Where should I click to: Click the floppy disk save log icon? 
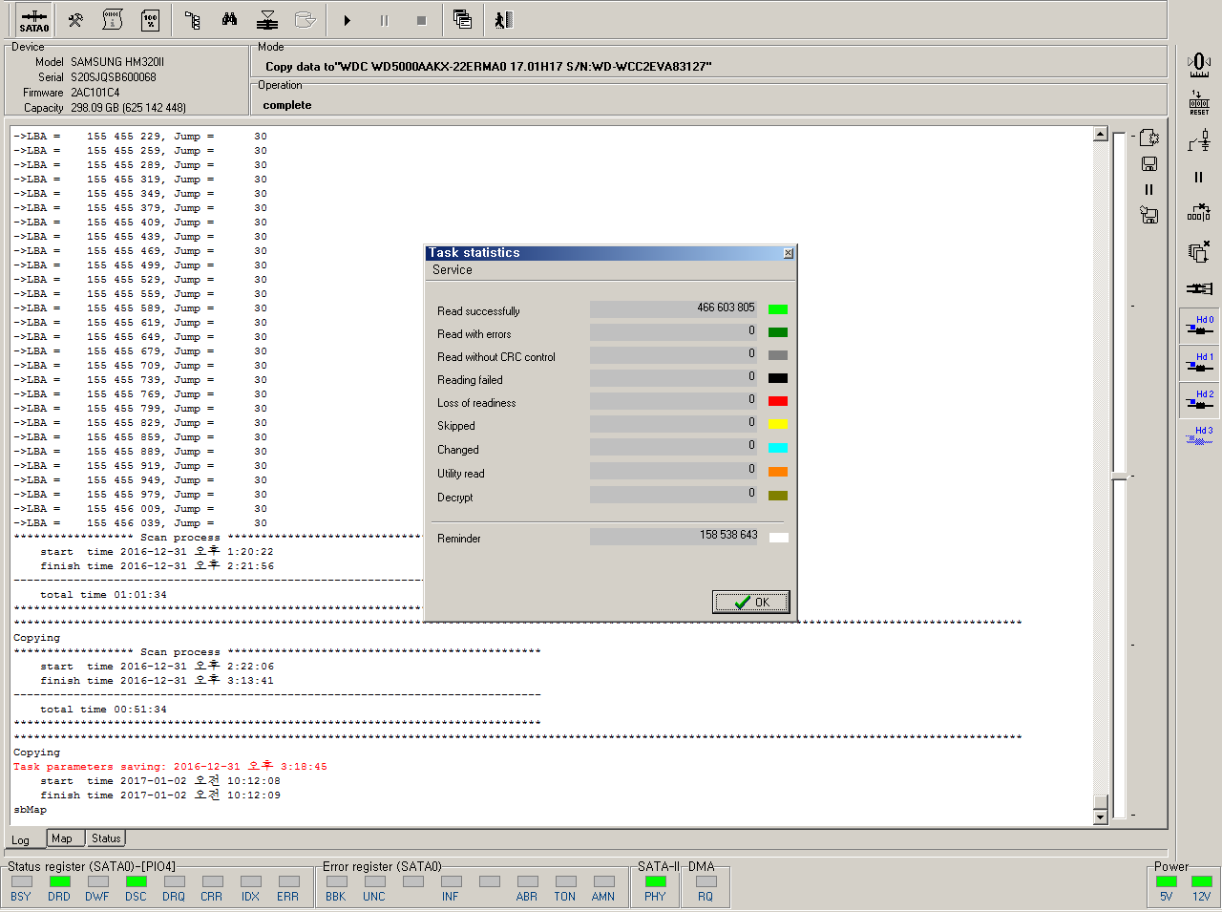(1149, 164)
